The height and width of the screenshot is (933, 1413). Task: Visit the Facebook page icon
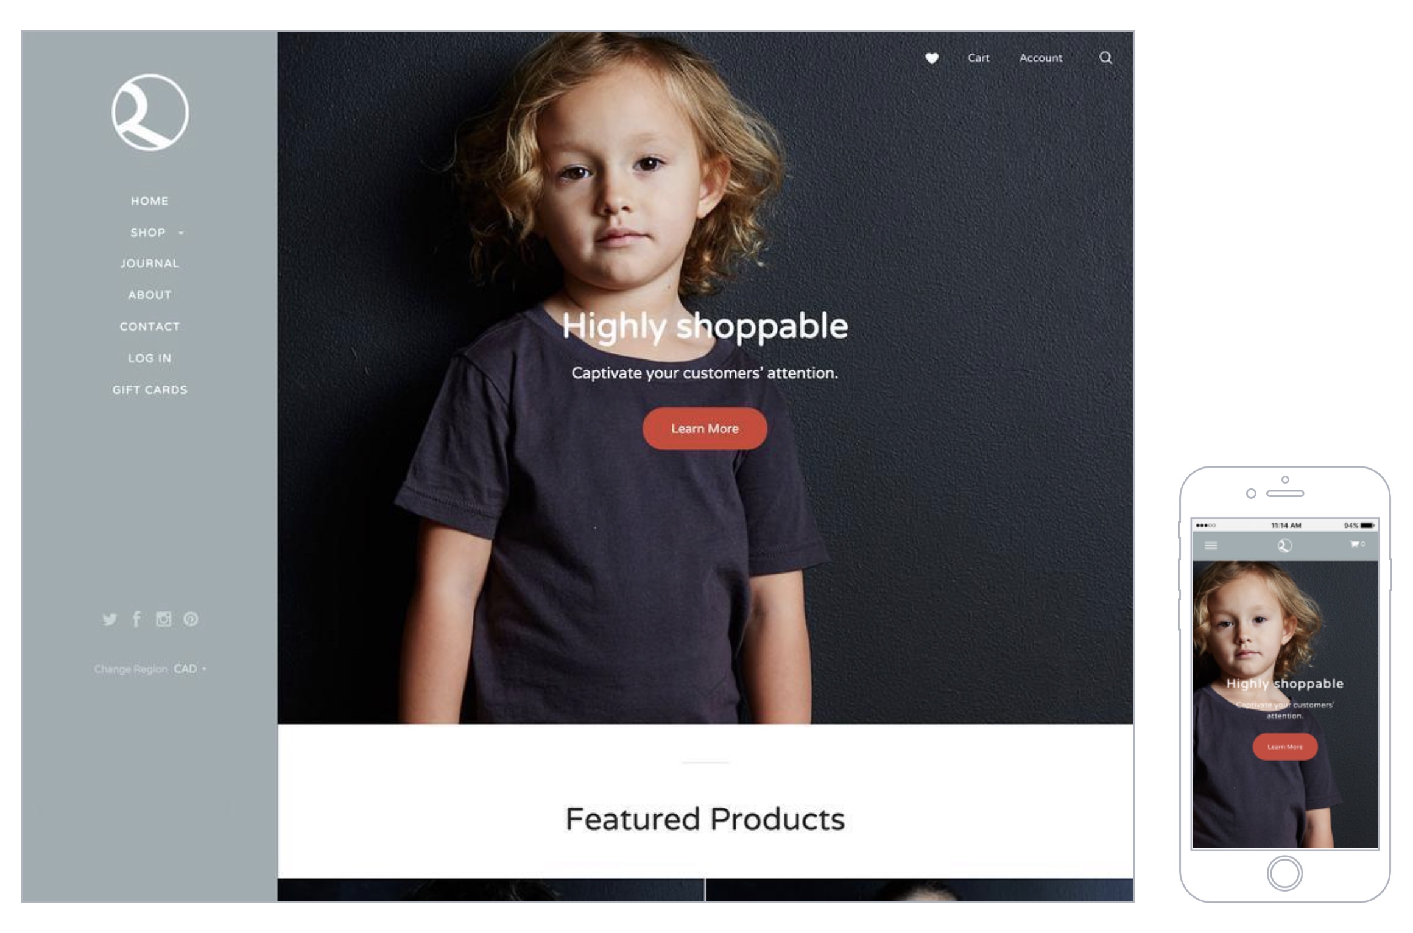click(x=136, y=619)
